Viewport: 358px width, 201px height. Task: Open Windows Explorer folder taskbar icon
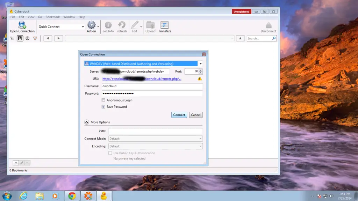[x=39, y=196]
